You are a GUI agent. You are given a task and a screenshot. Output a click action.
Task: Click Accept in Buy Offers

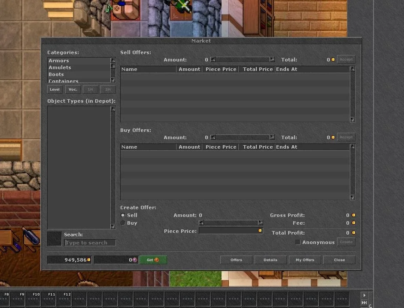pyautogui.click(x=346, y=137)
